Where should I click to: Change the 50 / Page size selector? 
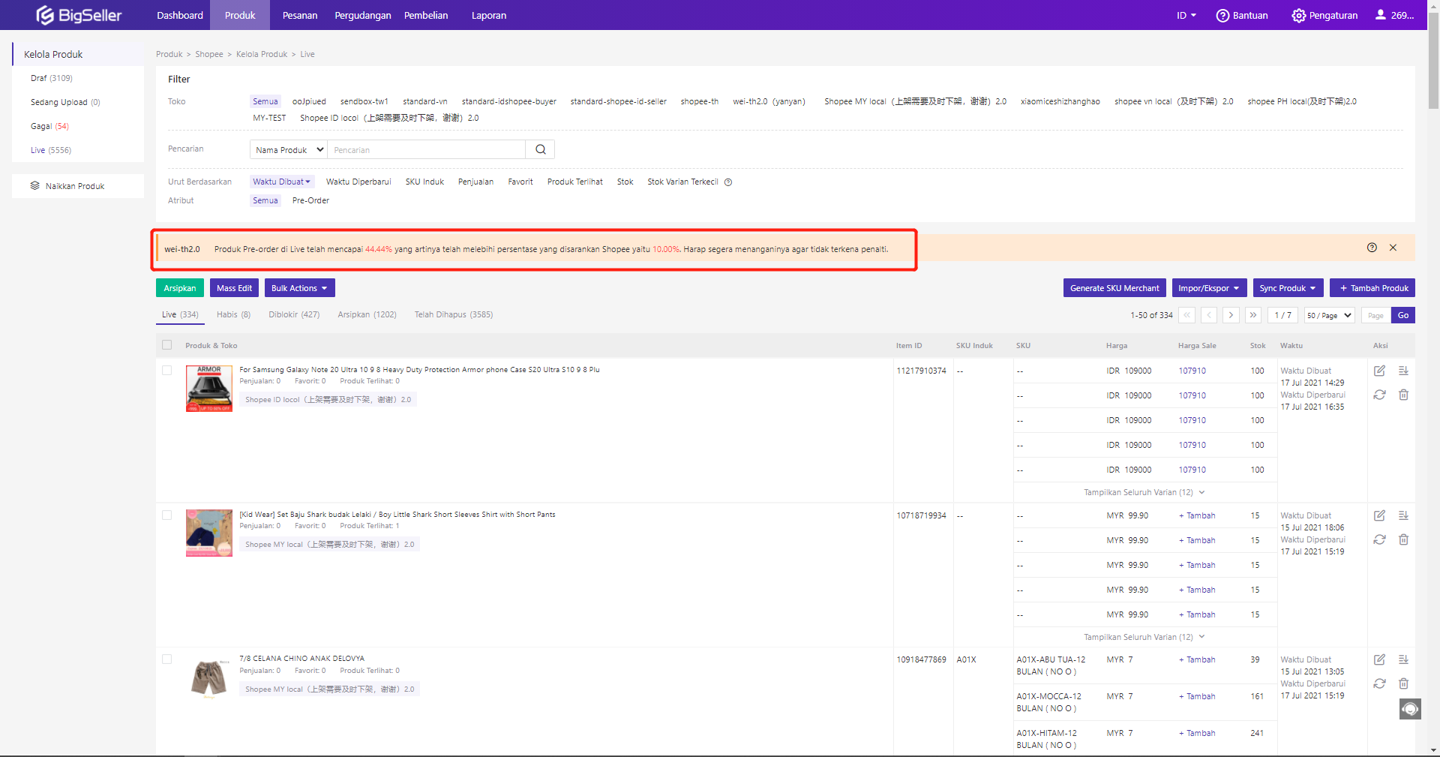tap(1329, 315)
